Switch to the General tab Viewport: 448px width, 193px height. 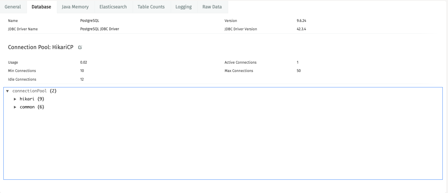point(13,6)
